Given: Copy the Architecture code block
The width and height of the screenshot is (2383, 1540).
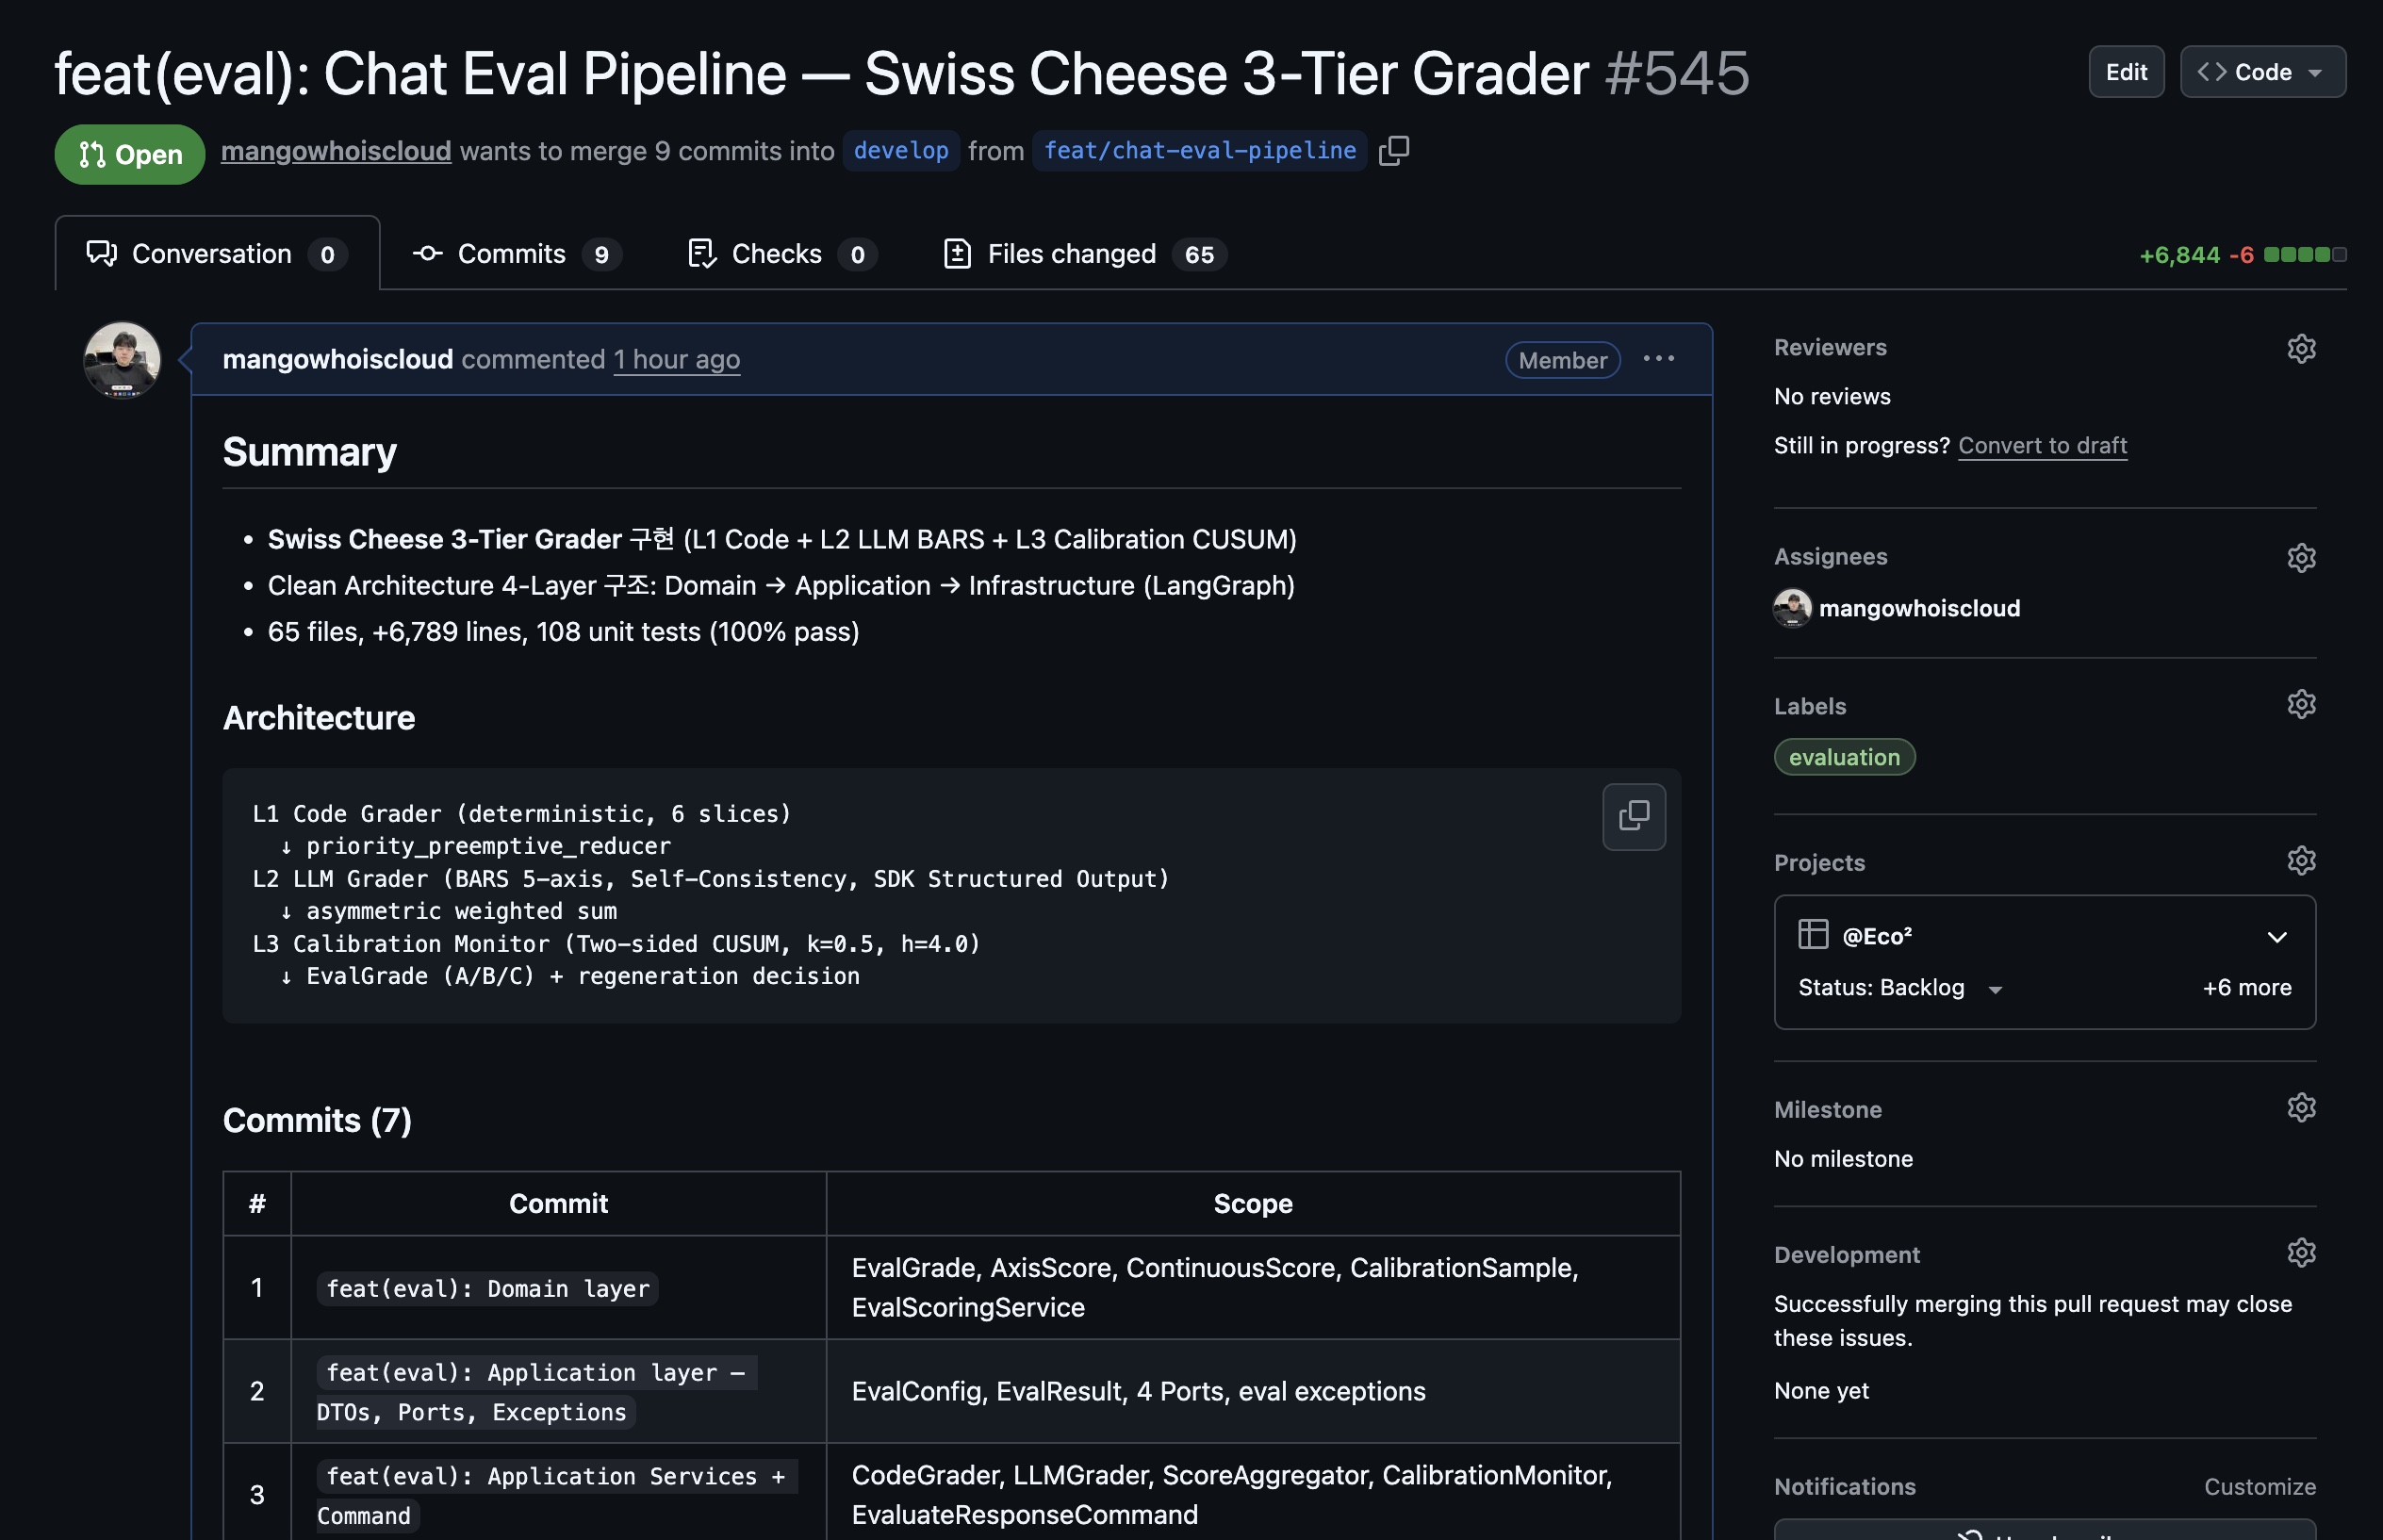Looking at the screenshot, I should point(1633,816).
